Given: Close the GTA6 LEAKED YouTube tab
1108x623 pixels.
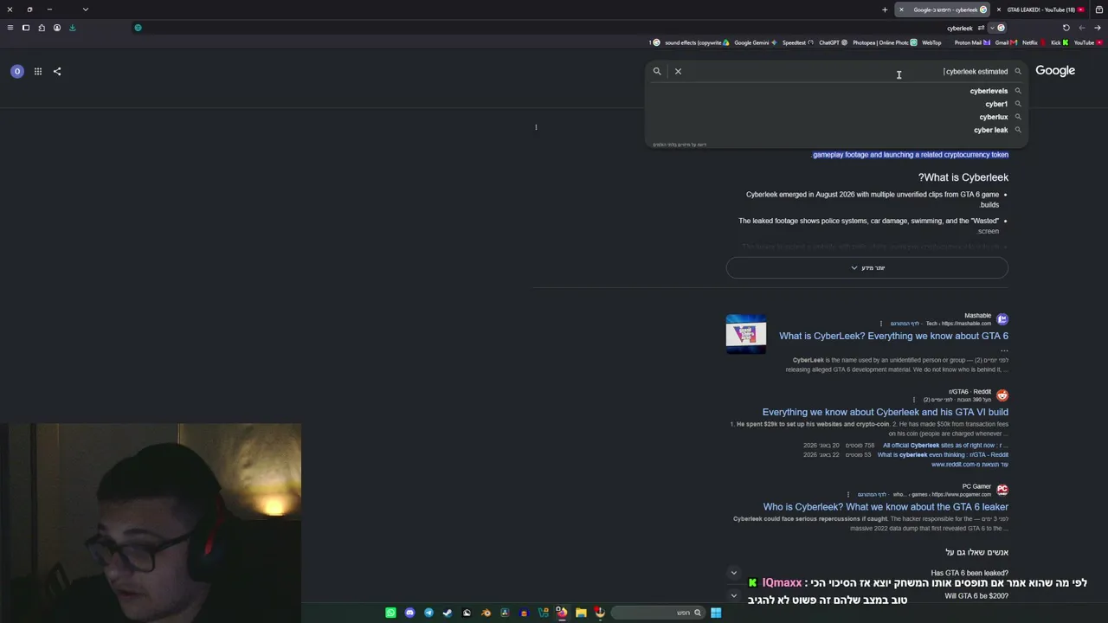Looking at the screenshot, I should (x=999, y=10).
